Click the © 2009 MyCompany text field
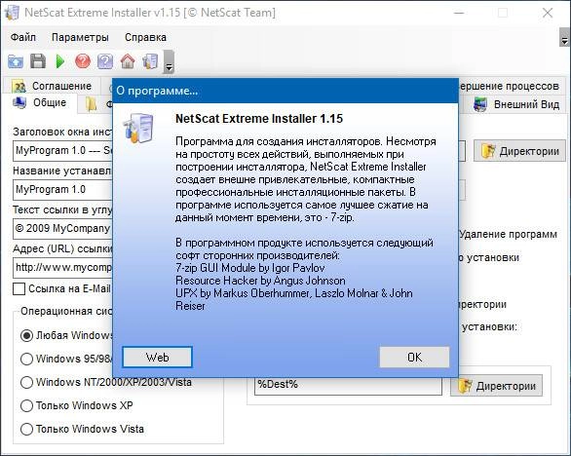This screenshot has height=456, width=571. point(62,229)
